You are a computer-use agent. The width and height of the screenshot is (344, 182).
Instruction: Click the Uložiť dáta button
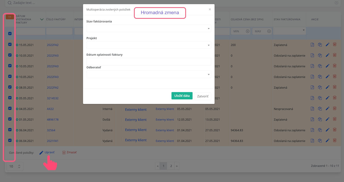pyautogui.click(x=182, y=96)
